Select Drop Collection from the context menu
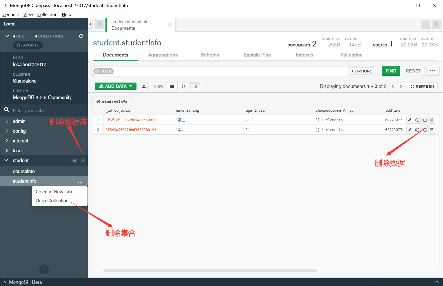The image size is (443, 286). [x=52, y=201]
